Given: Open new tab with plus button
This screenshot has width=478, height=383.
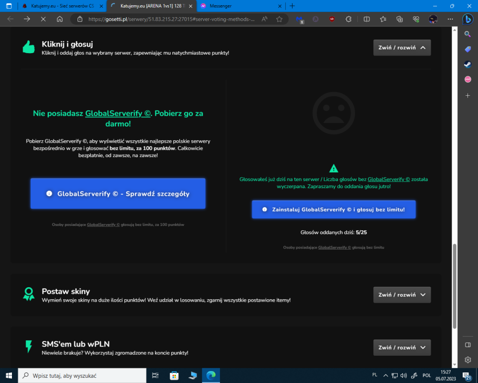Looking at the screenshot, I should pos(292,6).
